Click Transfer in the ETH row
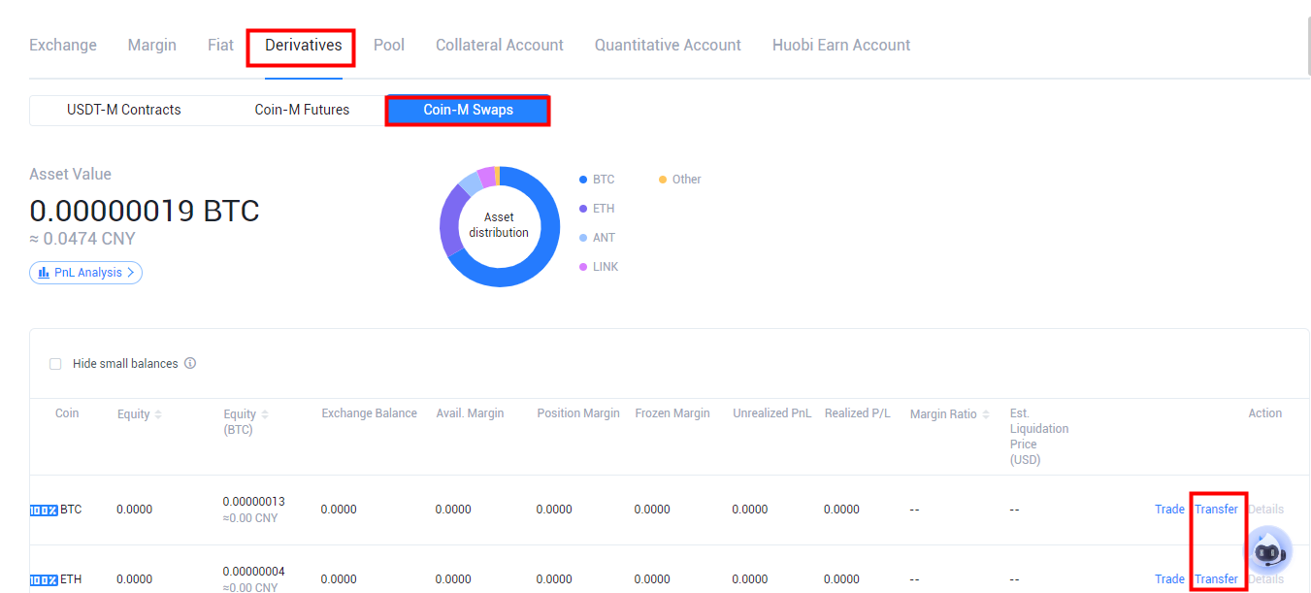 point(1216,579)
